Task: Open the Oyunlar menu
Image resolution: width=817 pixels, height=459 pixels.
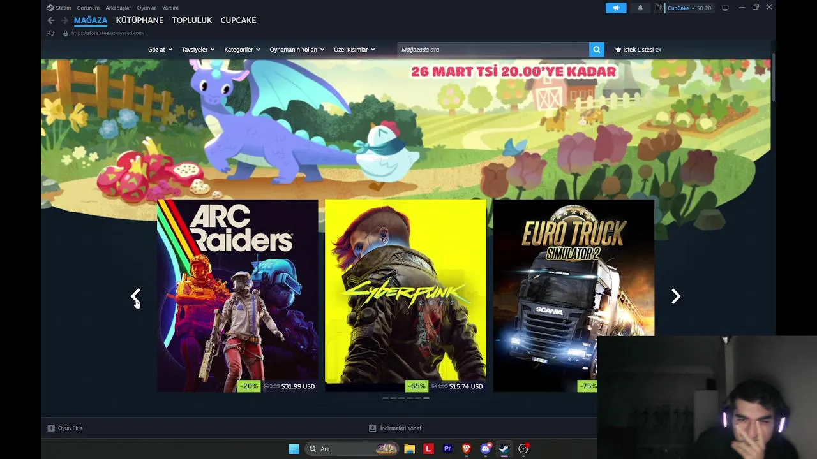Action: 146,8
